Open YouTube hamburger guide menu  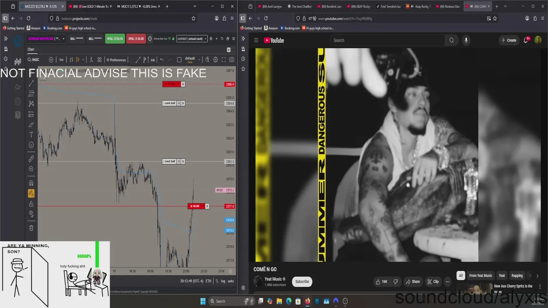tap(256, 40)
